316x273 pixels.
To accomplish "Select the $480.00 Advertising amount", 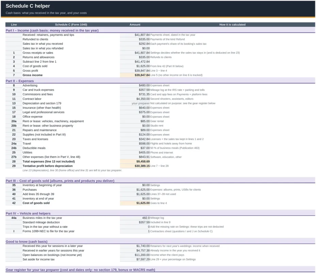I will click(144, 85).
